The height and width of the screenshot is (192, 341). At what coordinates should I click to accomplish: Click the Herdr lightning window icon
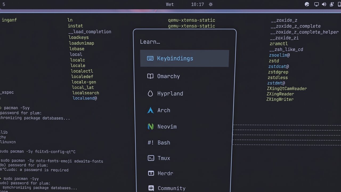point(151,173)
